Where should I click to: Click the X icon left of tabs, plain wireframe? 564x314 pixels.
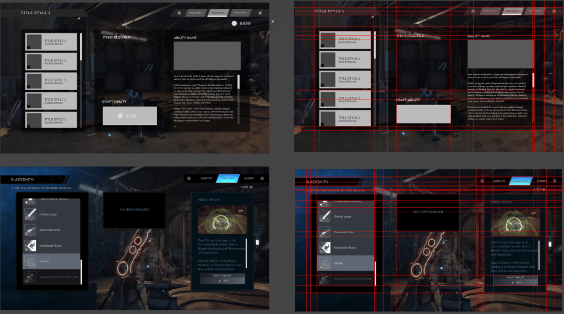[180, 13]
